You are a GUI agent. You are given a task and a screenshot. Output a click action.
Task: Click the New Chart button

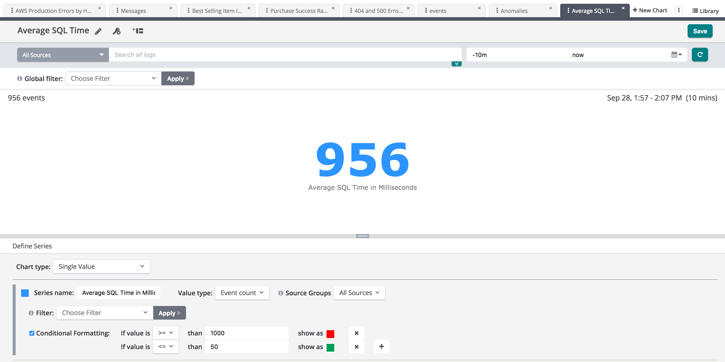[x=650, y=10]
